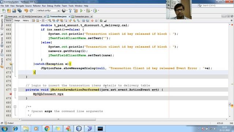Click the Toggle Bookmark icon
This screenshot has height=132, width=234.
click(x=78, y=21)
